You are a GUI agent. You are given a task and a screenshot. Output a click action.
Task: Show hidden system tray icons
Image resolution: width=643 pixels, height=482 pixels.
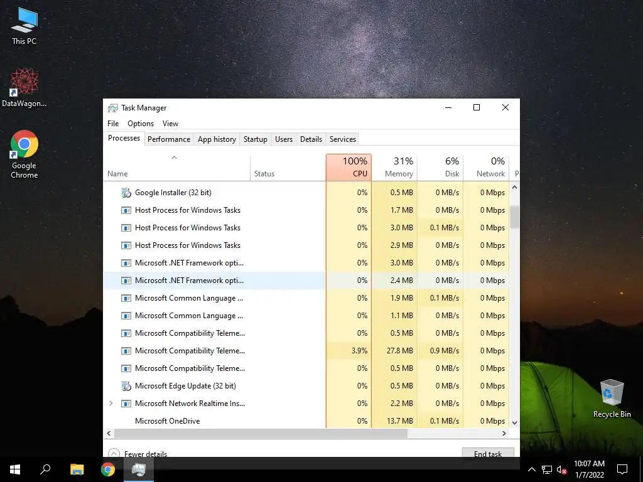(x=531, y=469)
